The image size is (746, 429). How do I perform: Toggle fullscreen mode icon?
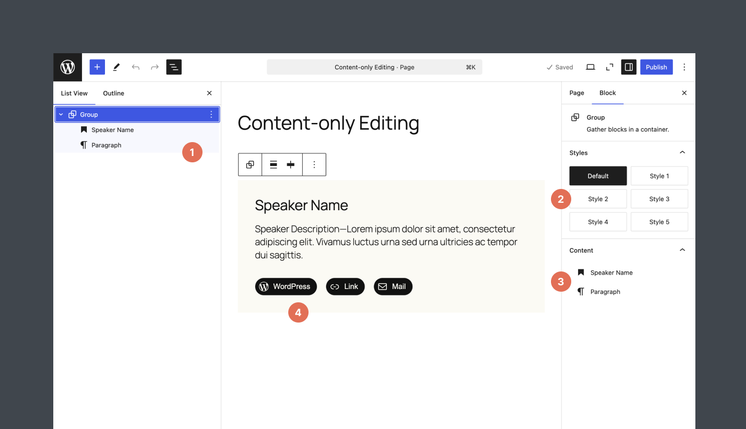click(610, 67)
